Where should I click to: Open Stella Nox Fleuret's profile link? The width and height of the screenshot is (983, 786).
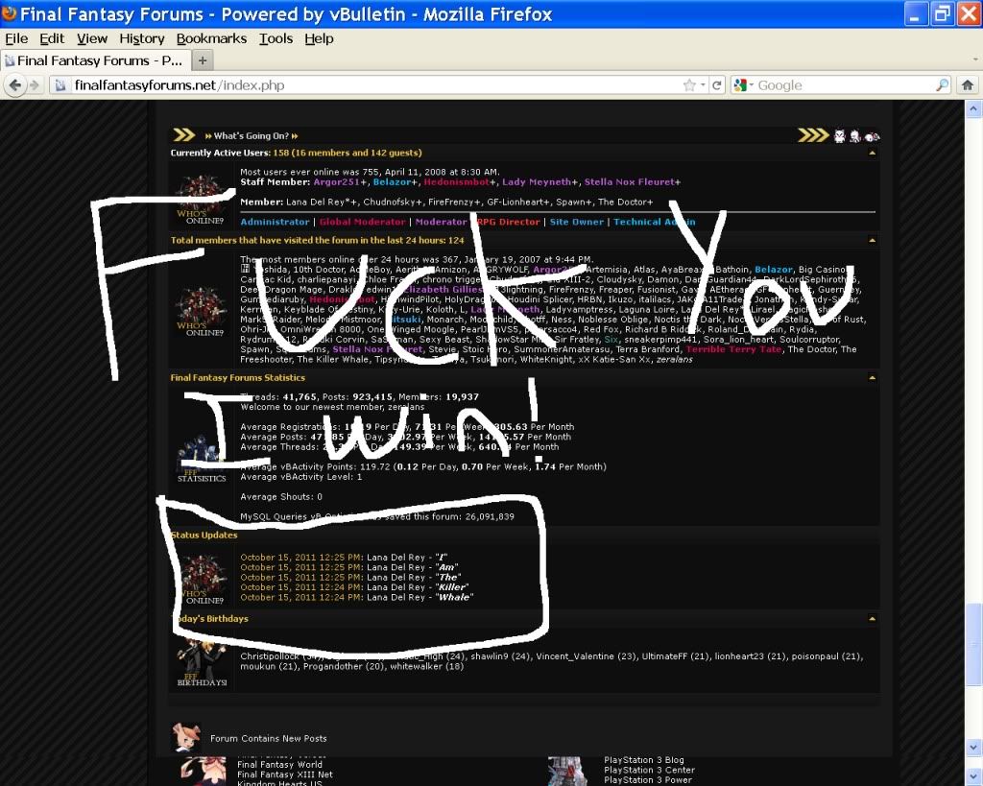pyautogui.click(x=632, y=182)
